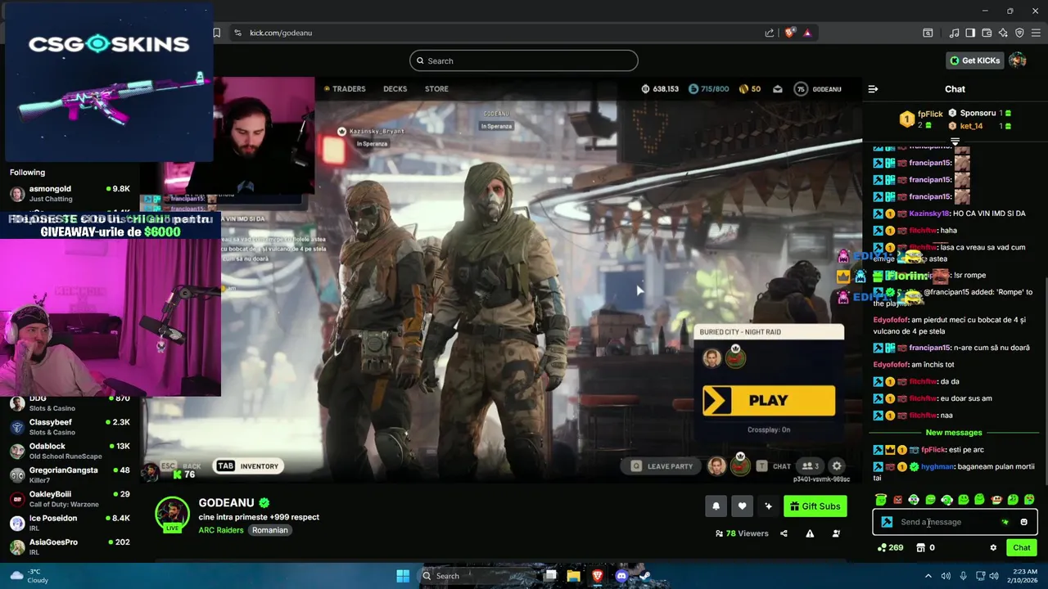Click the yellow PLAY button in game
The width and height of the screenshot is (1048, 589).
point(769,401)
